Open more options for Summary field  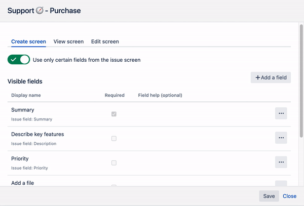click(281, 113)
